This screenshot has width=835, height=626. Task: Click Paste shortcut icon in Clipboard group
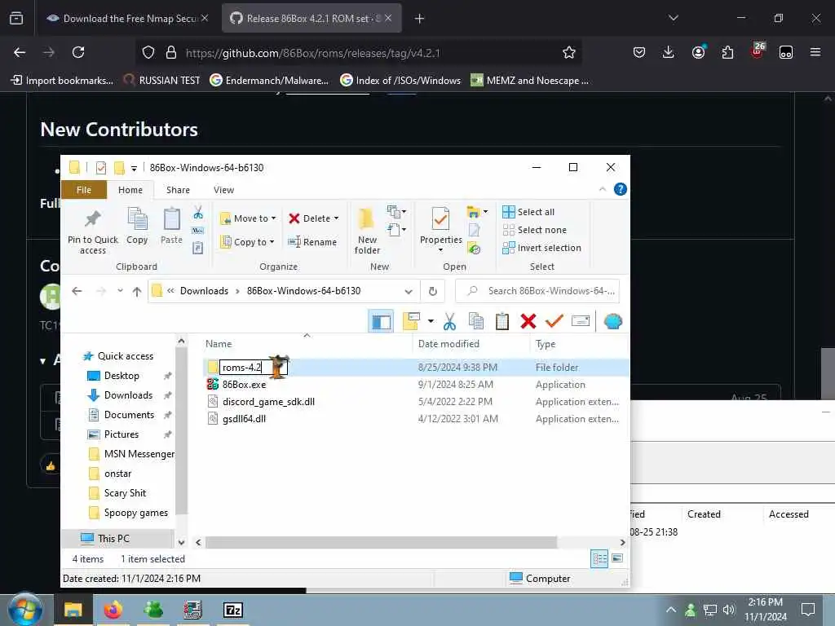click(197, 248)
